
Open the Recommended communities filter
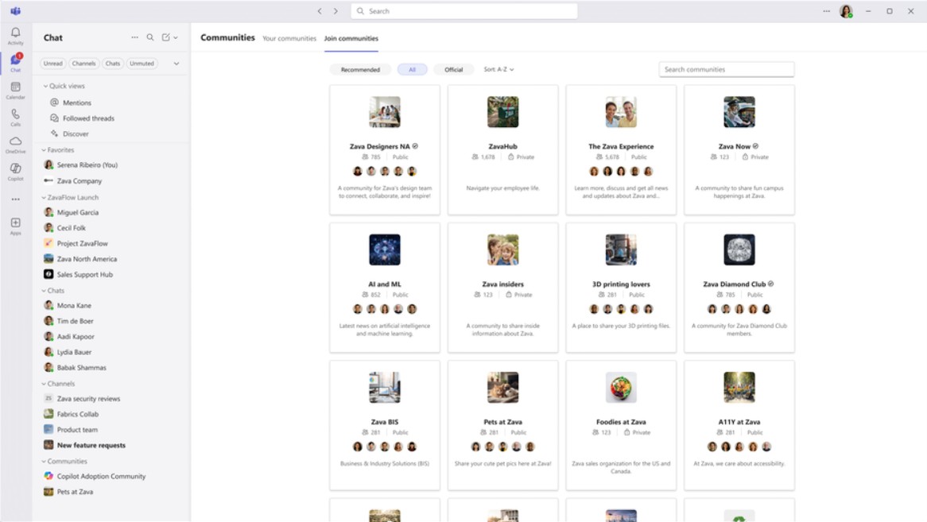pos(360,70)
